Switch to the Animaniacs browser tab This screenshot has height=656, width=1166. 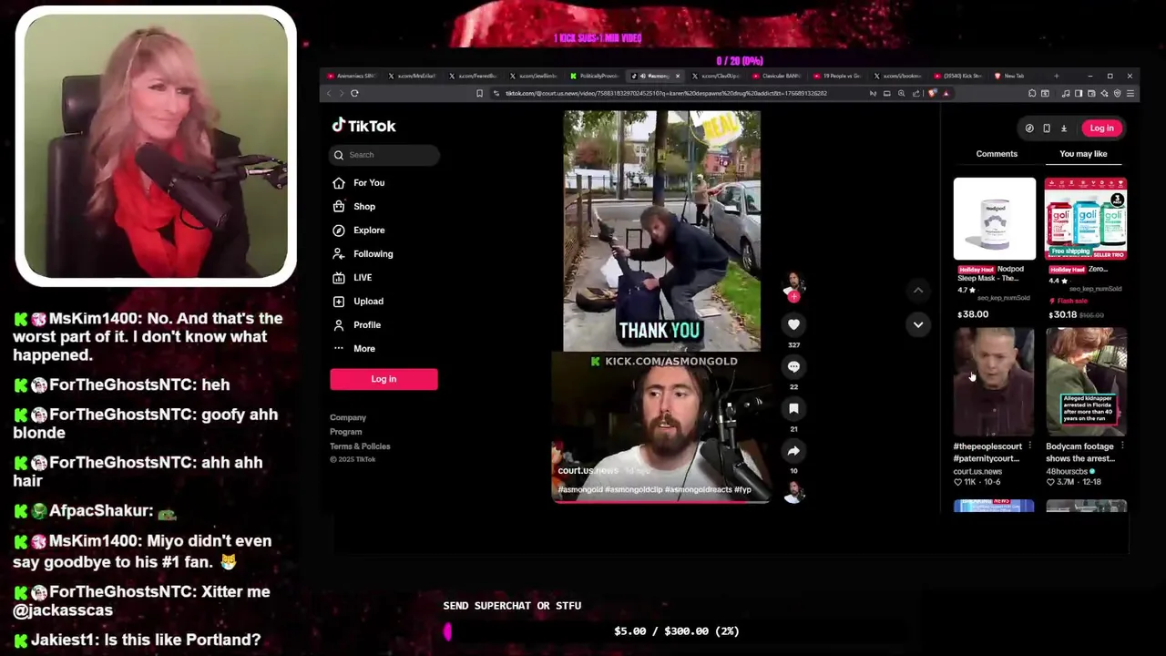click(x=351, y=76)
